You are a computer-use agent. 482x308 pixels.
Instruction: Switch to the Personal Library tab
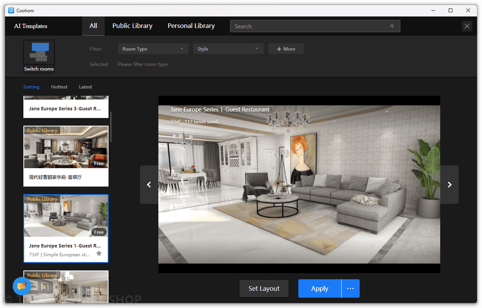click(191, 26)
